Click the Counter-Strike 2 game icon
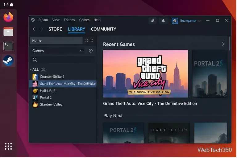The image size is (237, 158). point(35,77)
